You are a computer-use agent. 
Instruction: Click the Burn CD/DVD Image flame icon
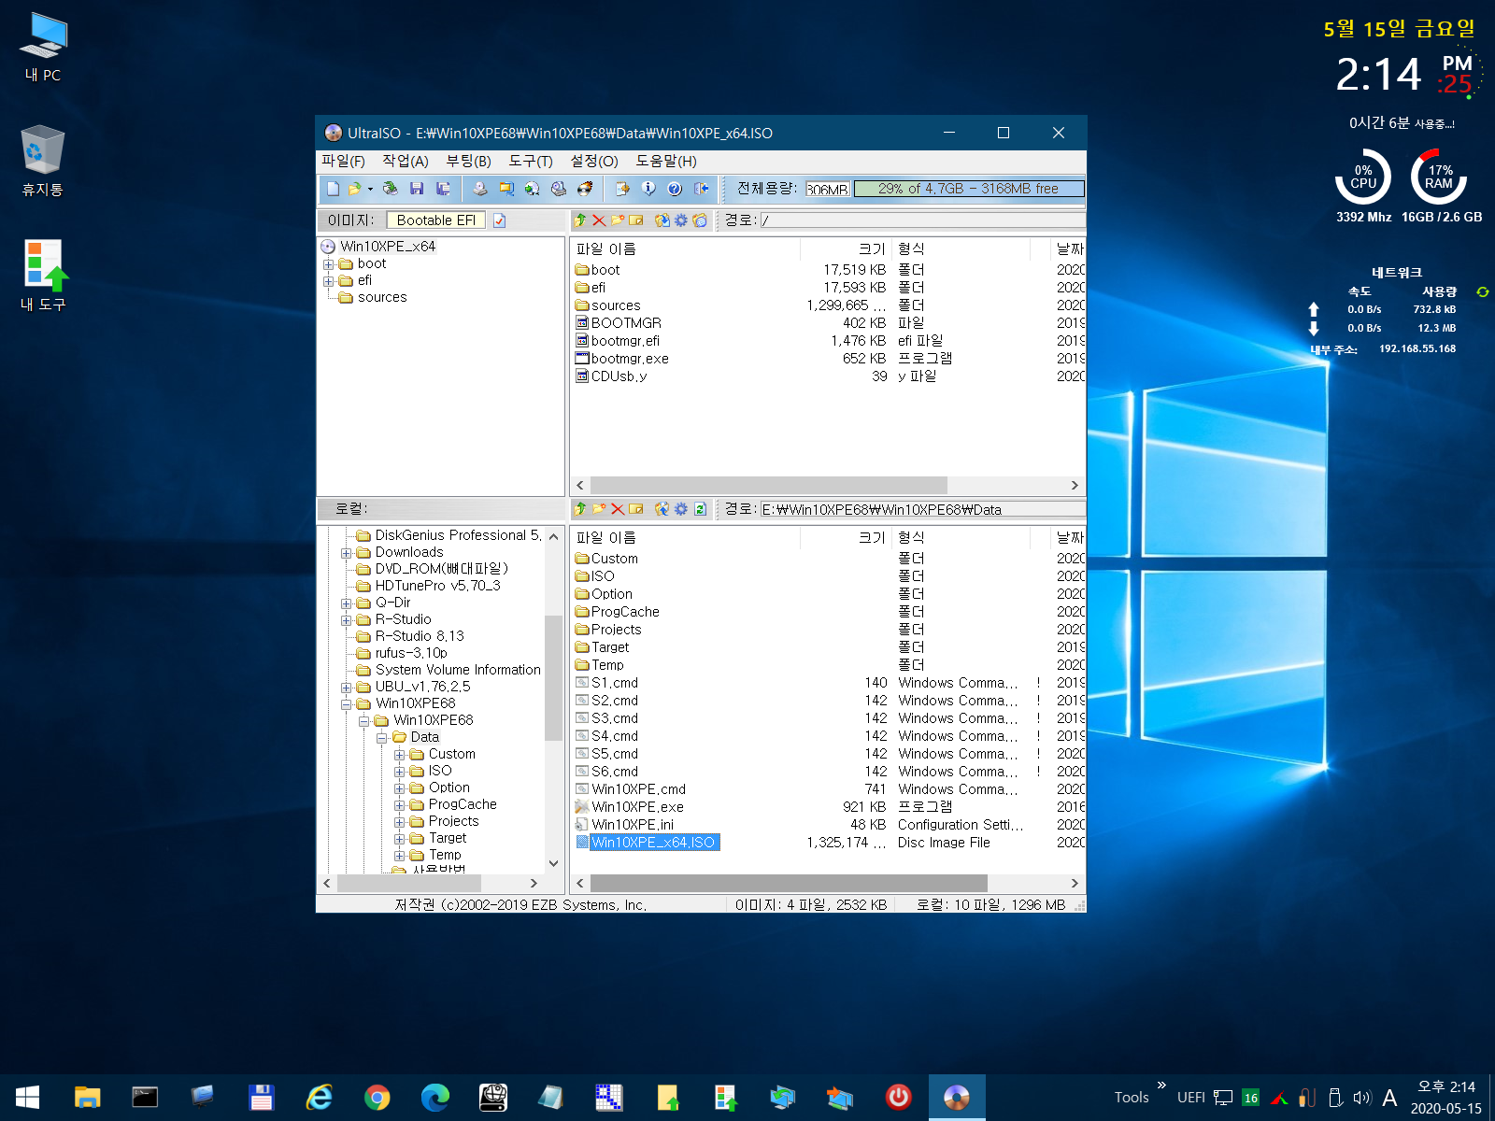[x=585, y=189]
